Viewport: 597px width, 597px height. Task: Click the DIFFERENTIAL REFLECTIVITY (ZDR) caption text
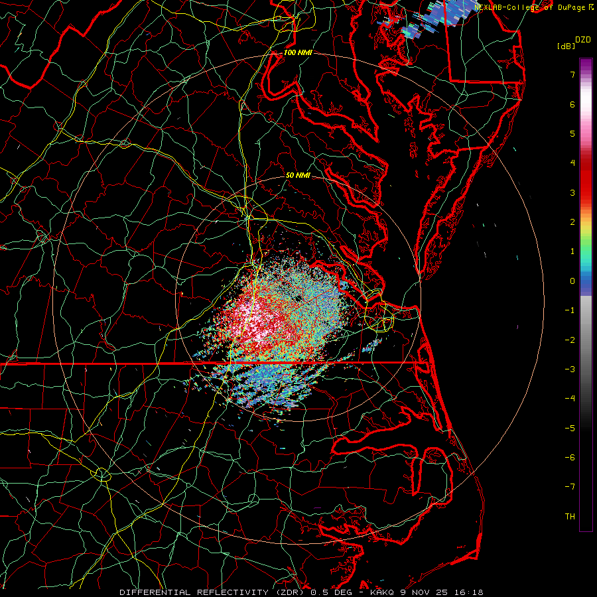[x=211, y=592]
